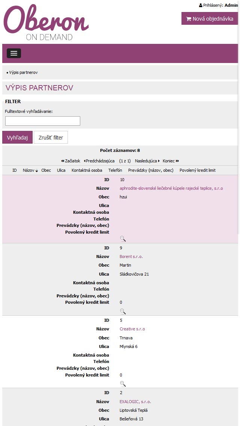
Task: Sort by ID column header
Action: point(15,170)
